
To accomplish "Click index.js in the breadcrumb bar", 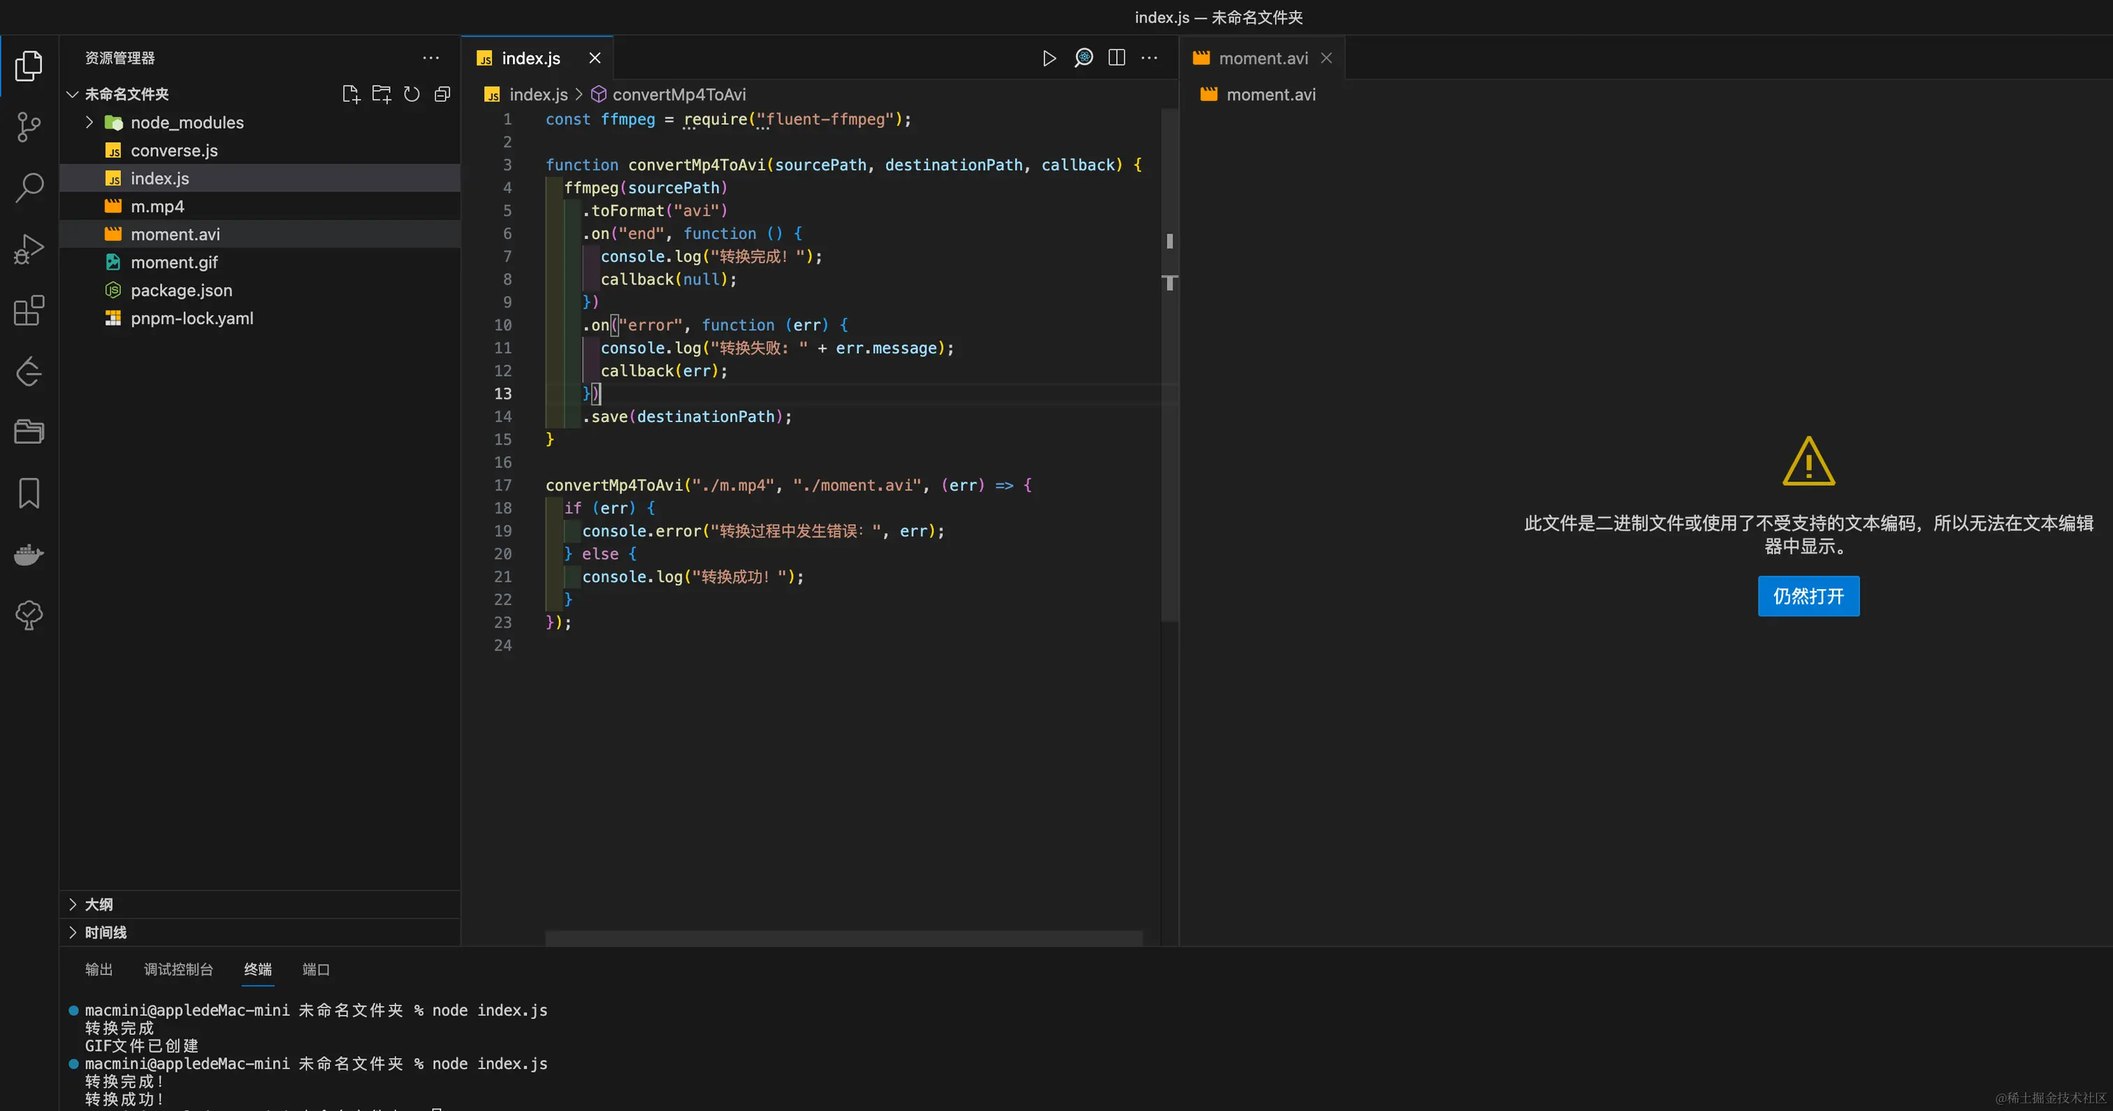I will coord(538,94).
